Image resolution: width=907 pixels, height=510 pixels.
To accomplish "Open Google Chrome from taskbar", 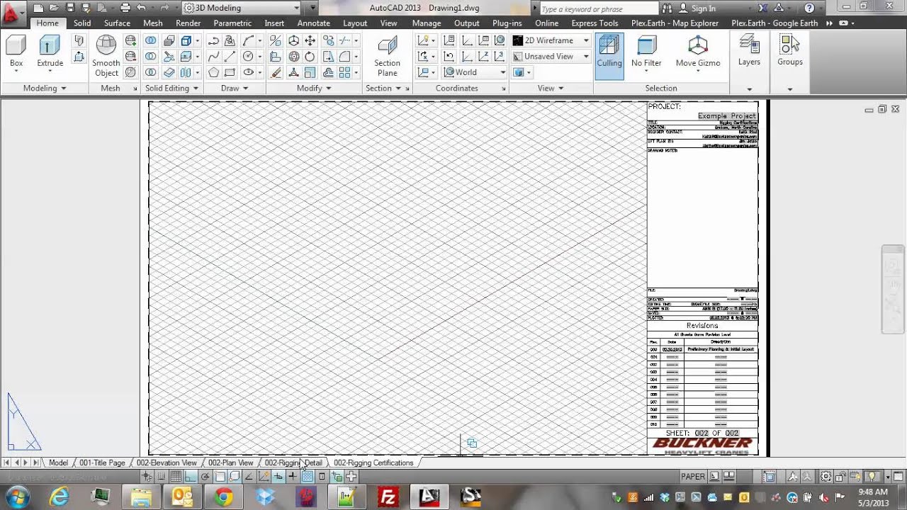I will click(223, 497).
